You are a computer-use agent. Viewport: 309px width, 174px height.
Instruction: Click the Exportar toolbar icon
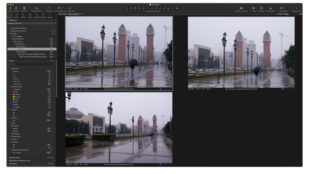pos(16,8)
